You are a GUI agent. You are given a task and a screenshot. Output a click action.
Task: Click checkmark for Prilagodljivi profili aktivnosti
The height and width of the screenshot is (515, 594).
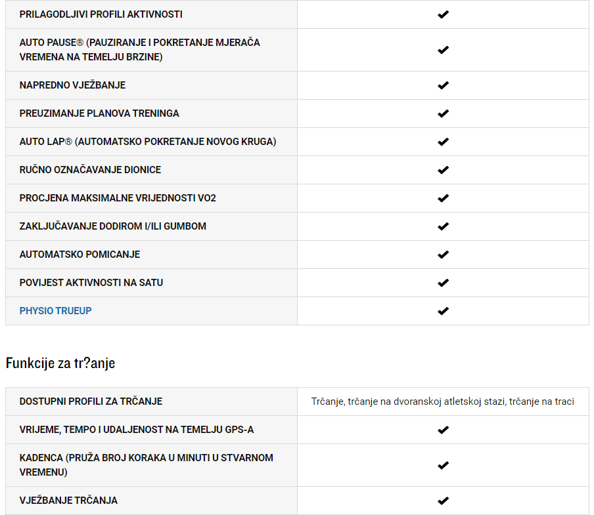443,14
